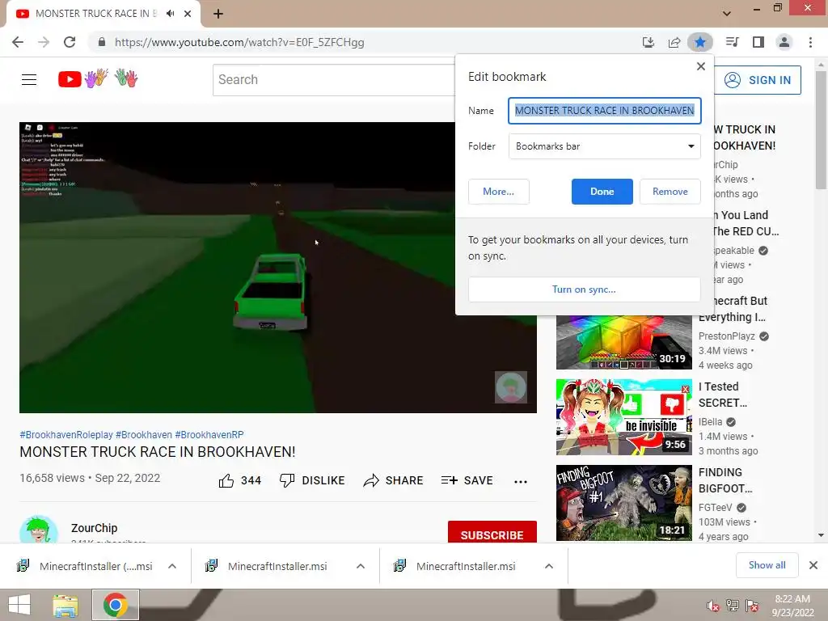828x621 pixels.
Task: Close the Edit bookmark dialog
Action: [701, 66]
